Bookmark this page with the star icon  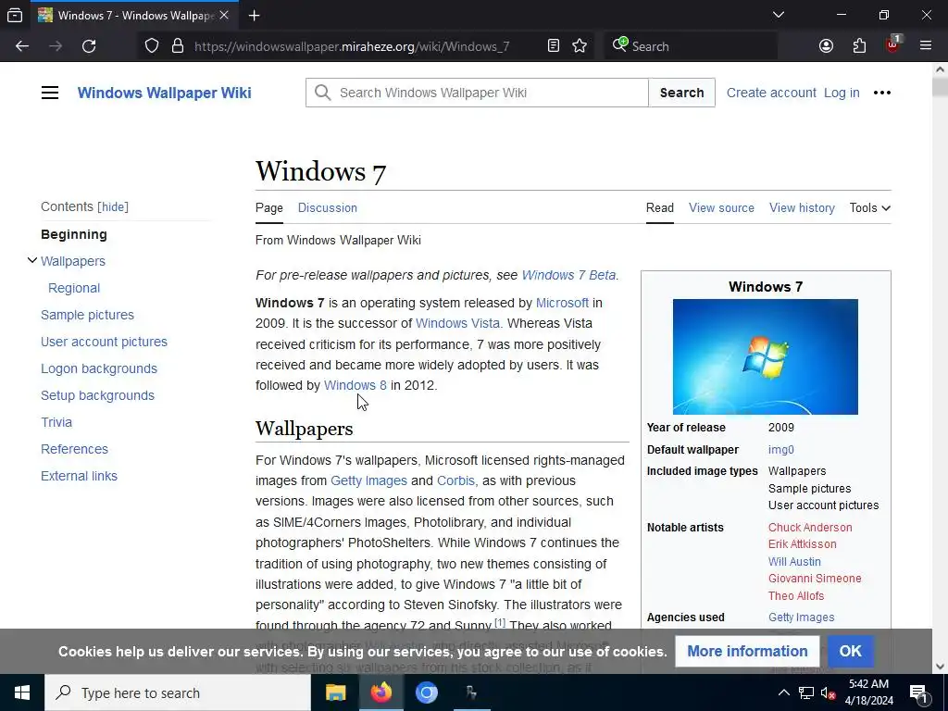pos(580,46)
